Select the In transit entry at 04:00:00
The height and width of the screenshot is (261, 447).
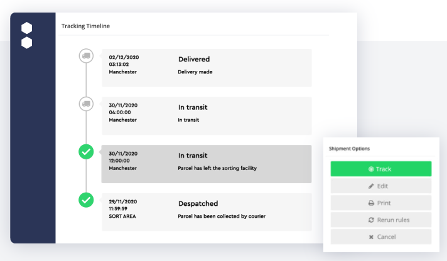(x=206, y=115)
